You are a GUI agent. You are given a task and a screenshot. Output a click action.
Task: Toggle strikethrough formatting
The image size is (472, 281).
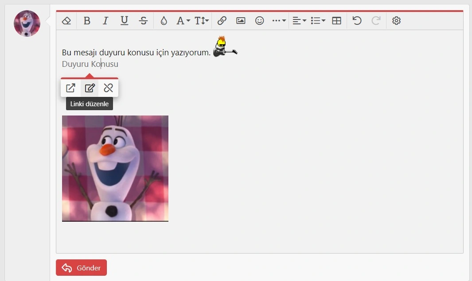tap(143, 21)
